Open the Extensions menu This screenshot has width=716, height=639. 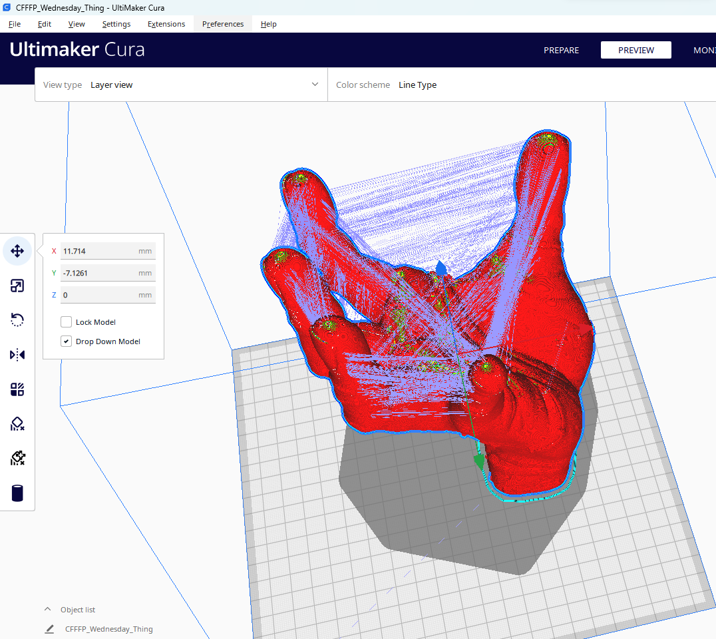pyautogui.click(x=166, y=24)
